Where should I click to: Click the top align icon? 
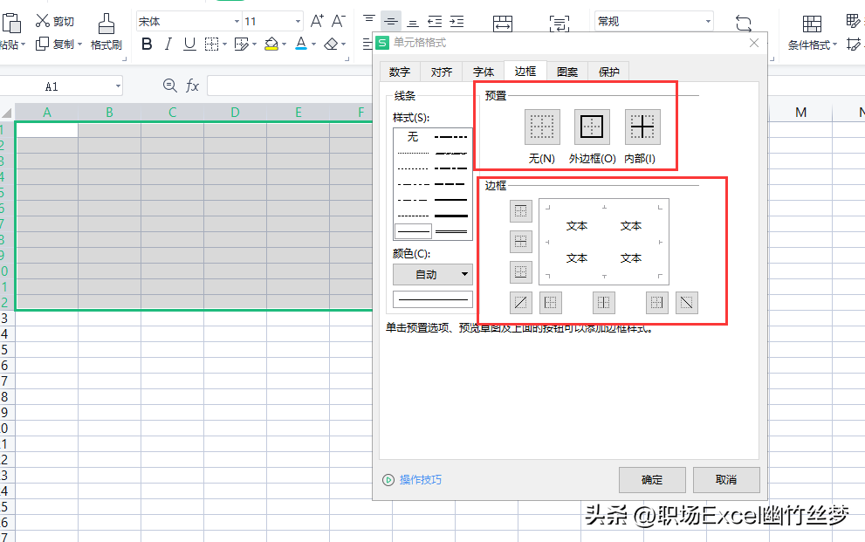click(x=369, y=20)
